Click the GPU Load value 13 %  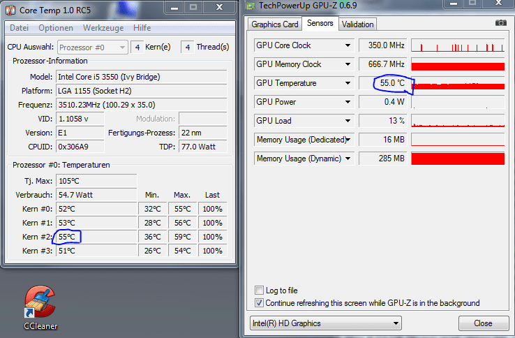tap(382, 121)
